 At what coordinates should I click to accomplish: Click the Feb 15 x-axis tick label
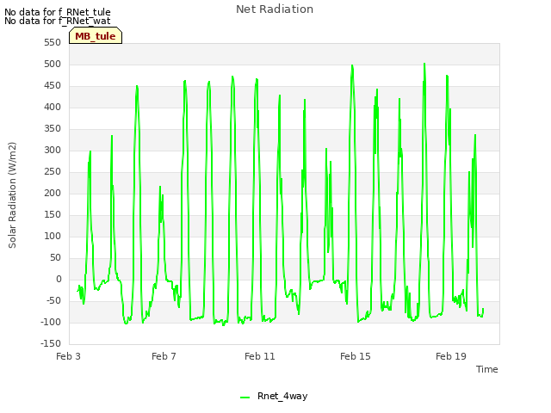coord(356,356)
